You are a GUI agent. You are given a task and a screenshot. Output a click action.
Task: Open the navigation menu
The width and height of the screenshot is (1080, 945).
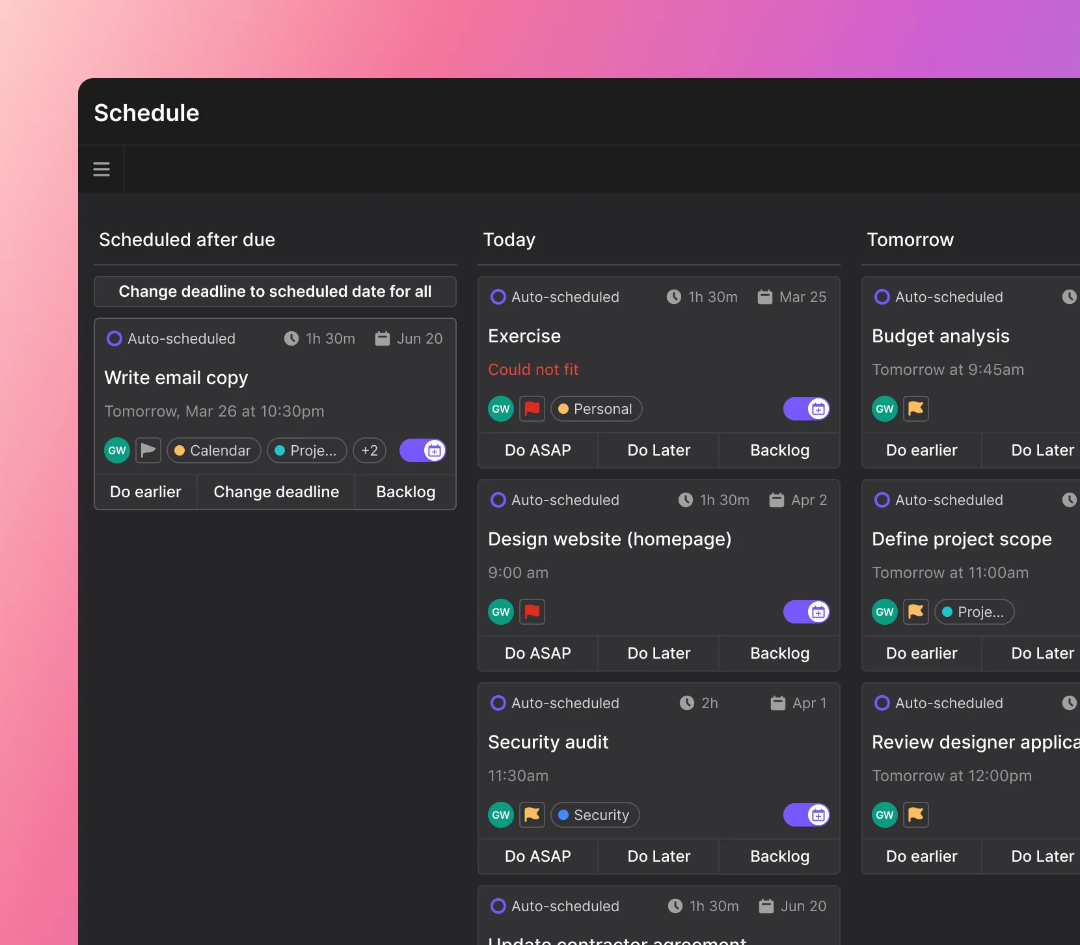pos(101,169)
